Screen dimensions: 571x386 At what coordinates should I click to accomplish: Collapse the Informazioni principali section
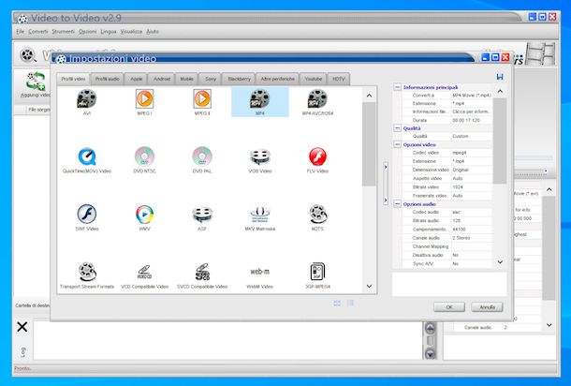point(397,87)
